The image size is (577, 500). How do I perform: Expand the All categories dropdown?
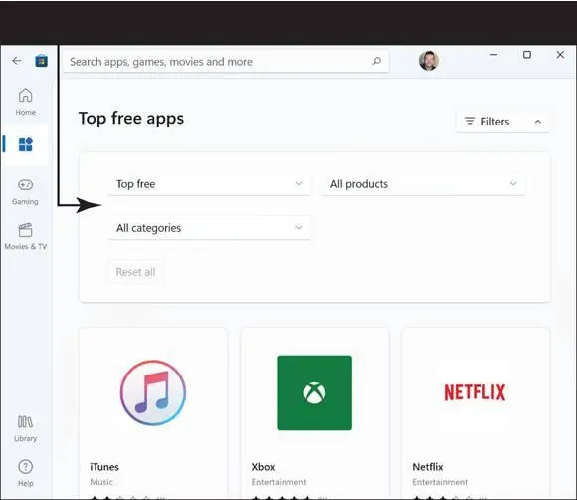coord(210,228)
